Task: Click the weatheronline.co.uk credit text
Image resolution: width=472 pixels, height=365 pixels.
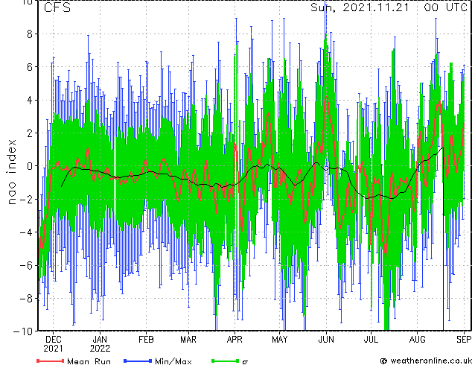Action: 431,361
